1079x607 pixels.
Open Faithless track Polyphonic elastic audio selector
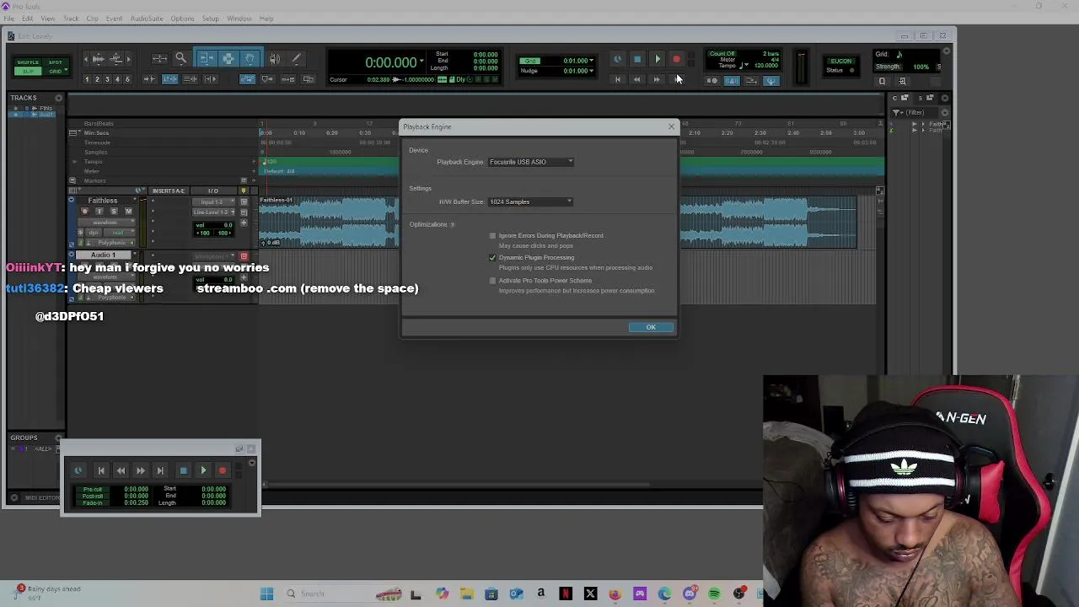coord(111,243)
